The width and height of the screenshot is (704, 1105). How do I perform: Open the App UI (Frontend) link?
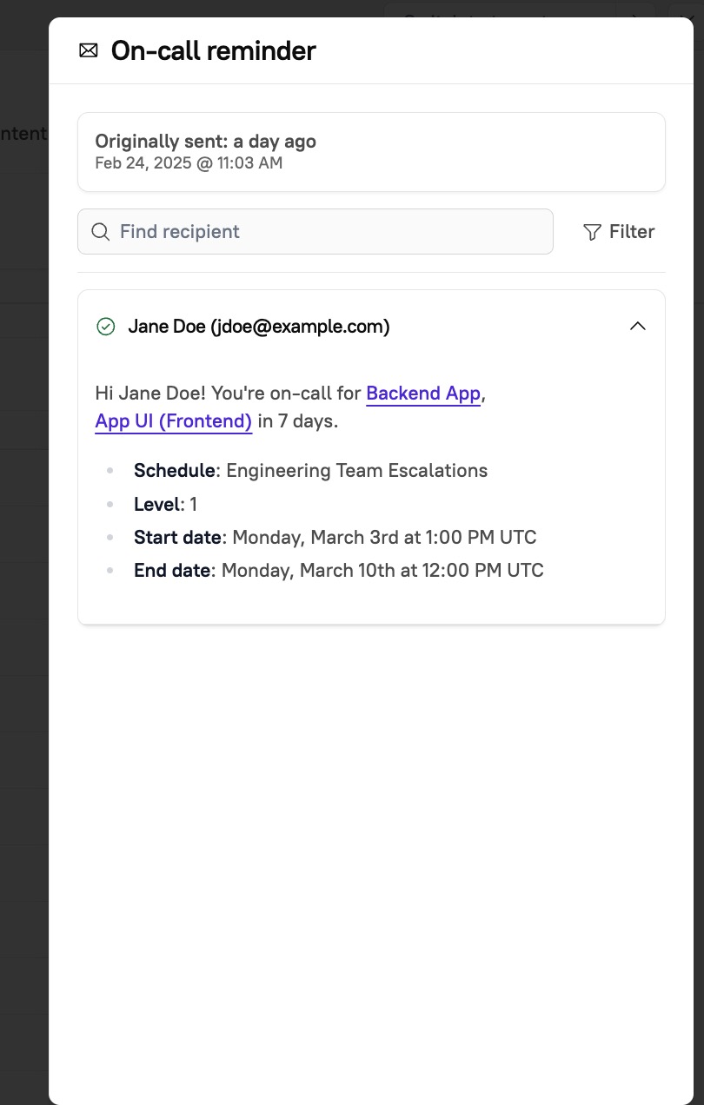(174, 421)
